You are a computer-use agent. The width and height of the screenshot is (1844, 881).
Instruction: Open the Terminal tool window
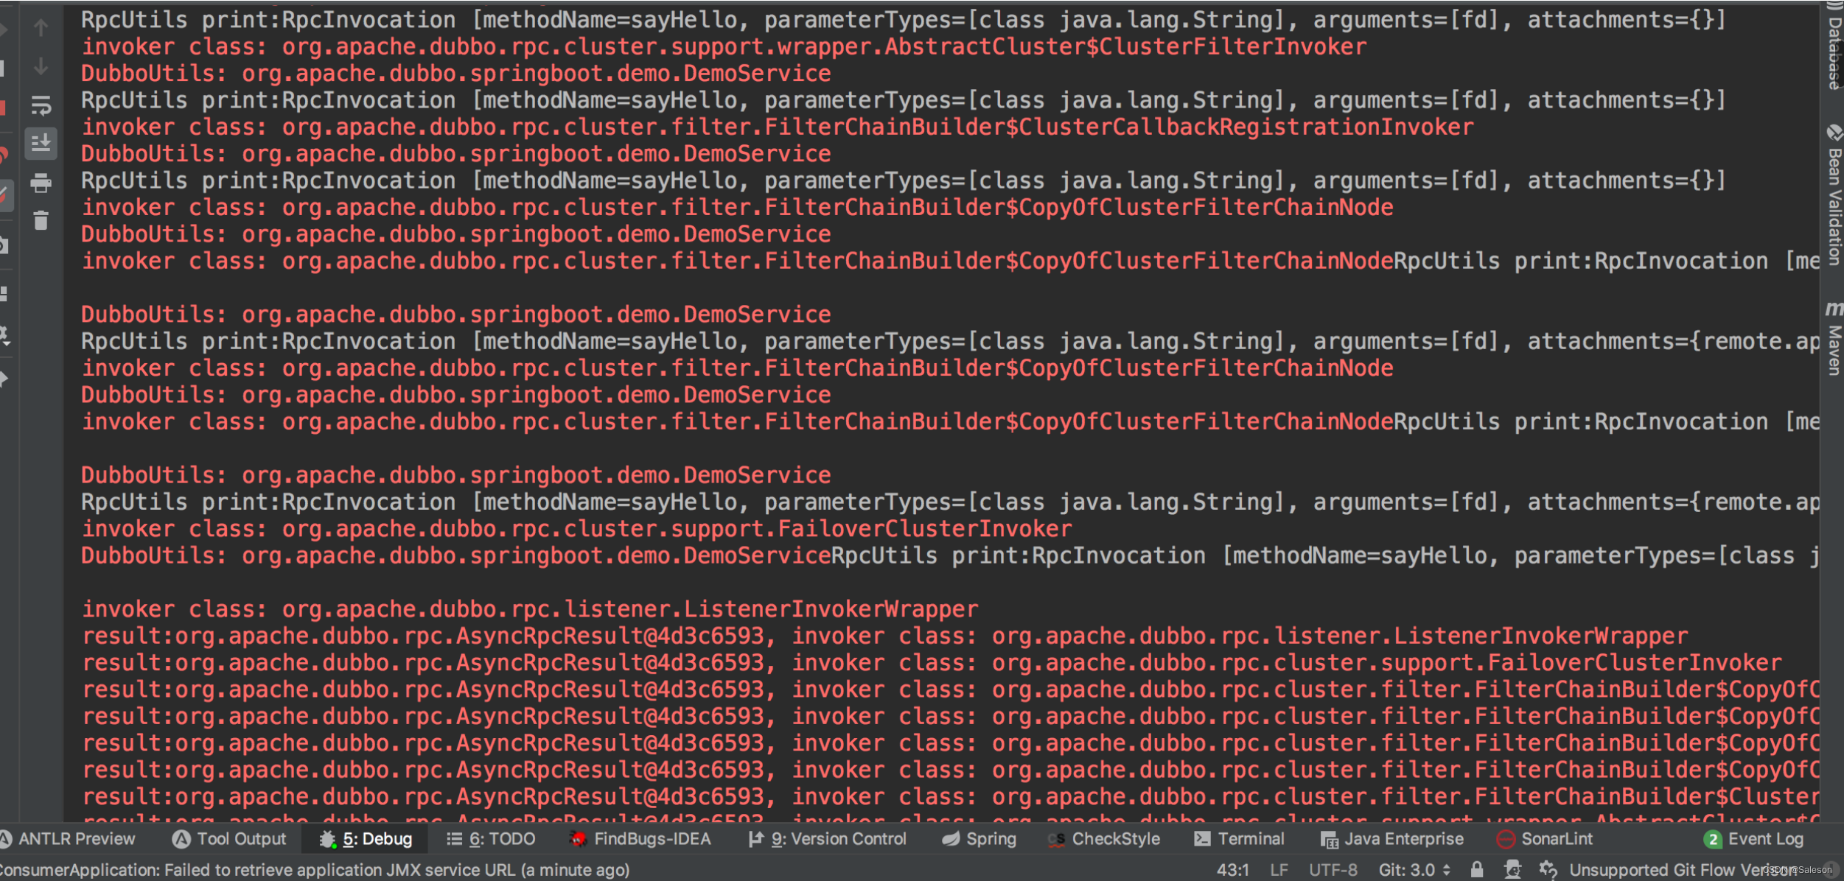coord(1239,838)
